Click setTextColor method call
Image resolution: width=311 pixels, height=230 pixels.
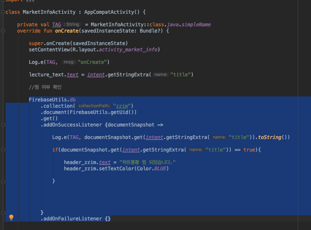[116, 169]
